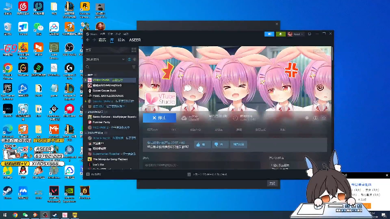Click the Steam forward navigation arrow
The width and height of the screenshot is (390, 219).
(x=94, y=40)
